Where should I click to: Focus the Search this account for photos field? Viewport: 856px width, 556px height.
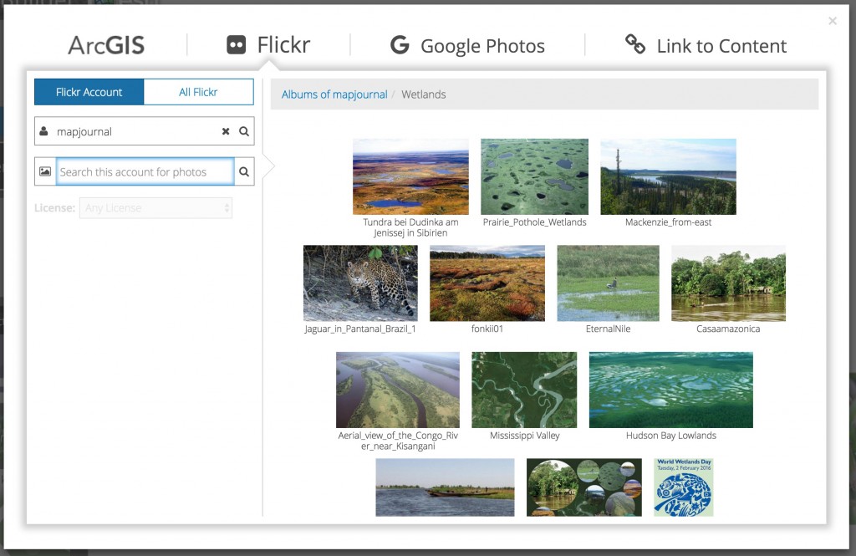pyautogui.click(x=145, y=172)
